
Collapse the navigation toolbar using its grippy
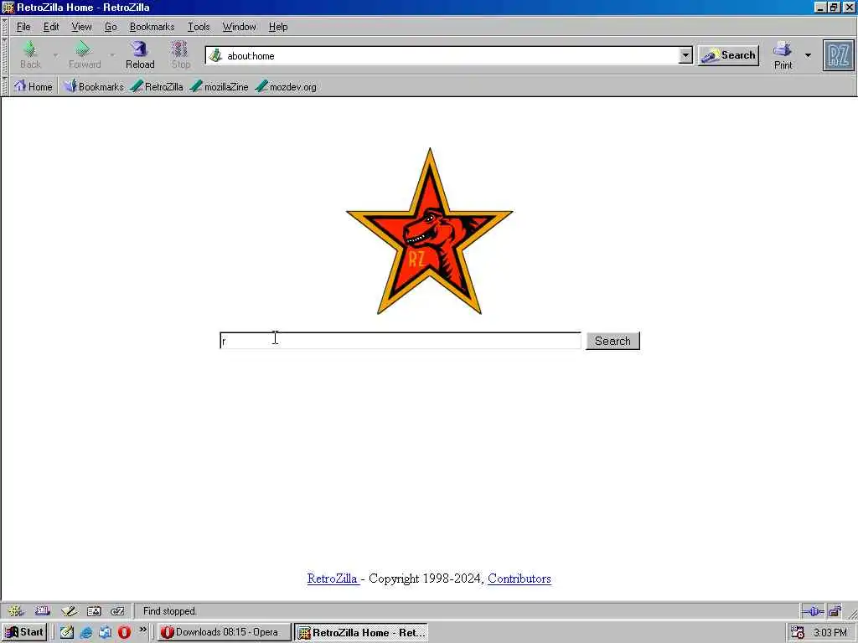(5, 55)
